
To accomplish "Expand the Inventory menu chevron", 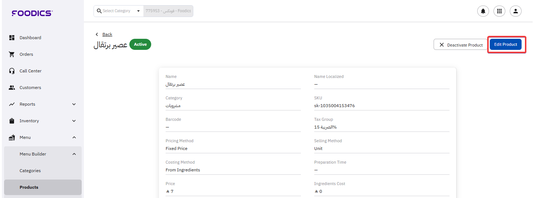I will 74,121.
